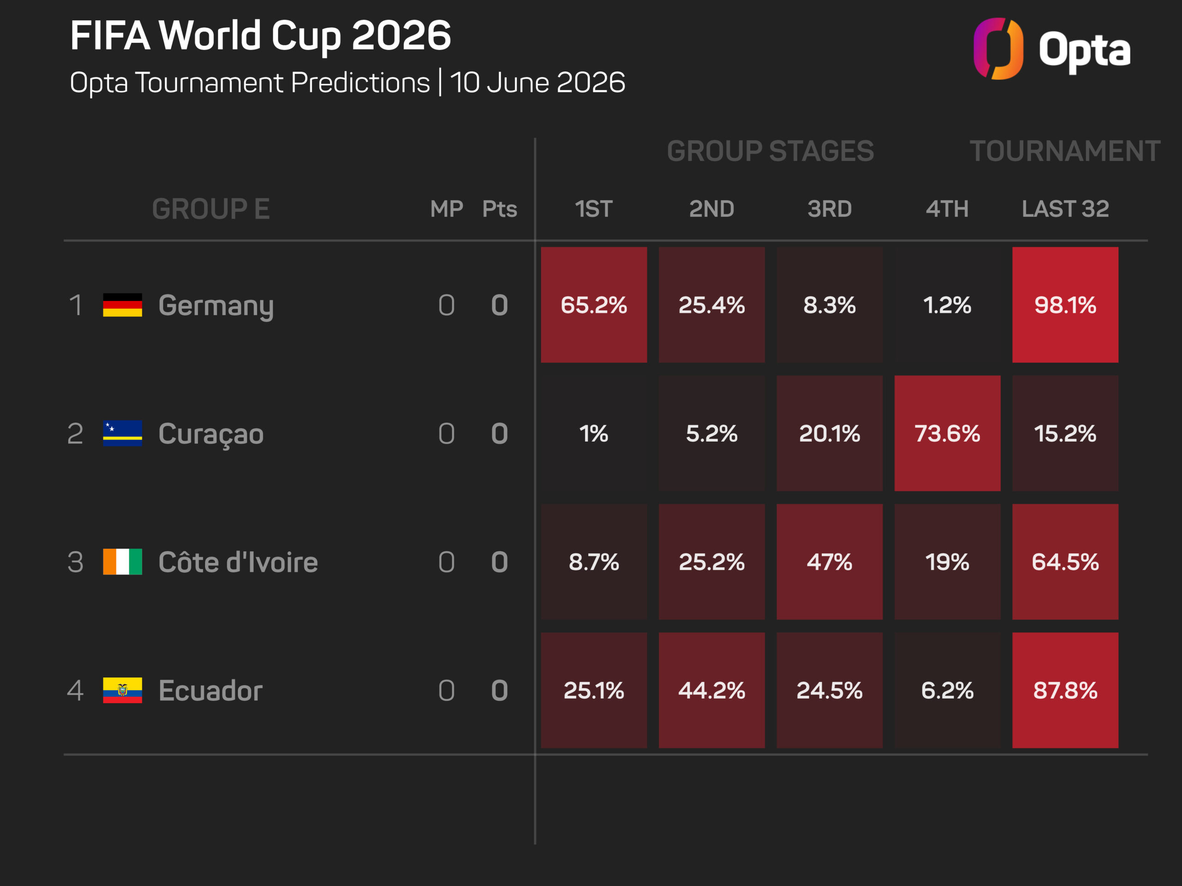Click Curaçao's 73.6% fourth place cell
Image resolution: width=1182 pixels, height=886 pixels.
tap(947, 433)
